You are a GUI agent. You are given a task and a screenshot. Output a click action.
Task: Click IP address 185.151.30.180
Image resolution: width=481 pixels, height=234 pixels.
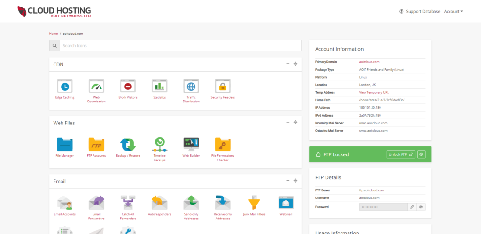tap(370, 108)
